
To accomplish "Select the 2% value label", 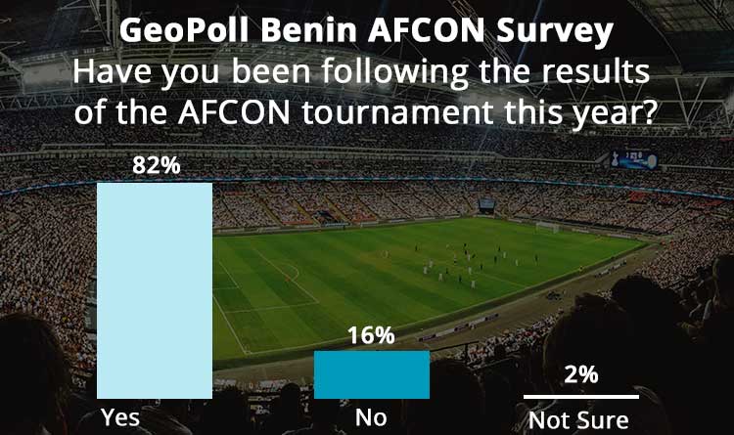I will (x=581, y=375).
